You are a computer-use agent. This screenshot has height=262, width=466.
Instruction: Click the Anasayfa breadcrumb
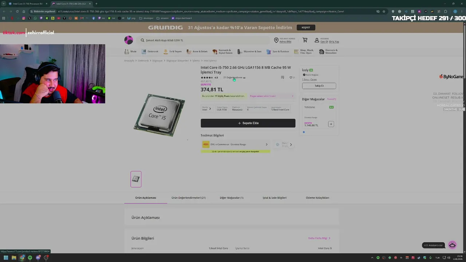pos(129,60)
